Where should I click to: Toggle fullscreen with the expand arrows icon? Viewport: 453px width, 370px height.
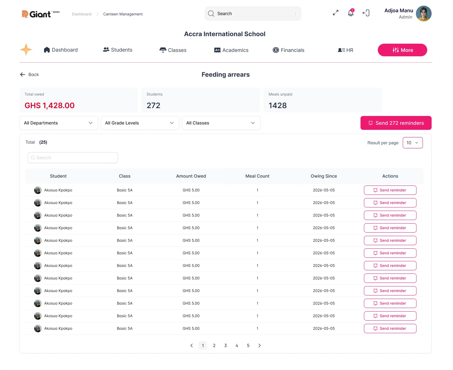pyautogui.click(x=336, y=13)
